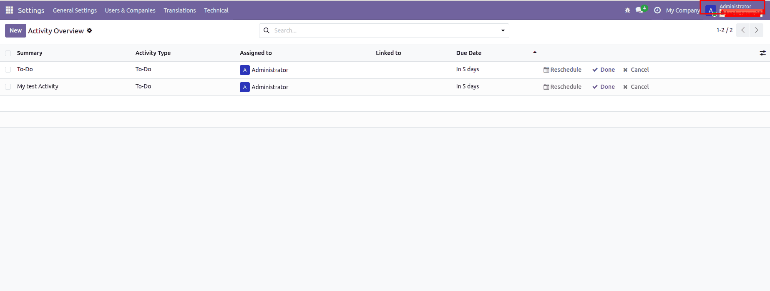This screenshot has width=770, height=291.
Task: Select the To-Do row checkbox
Action: 8,70
